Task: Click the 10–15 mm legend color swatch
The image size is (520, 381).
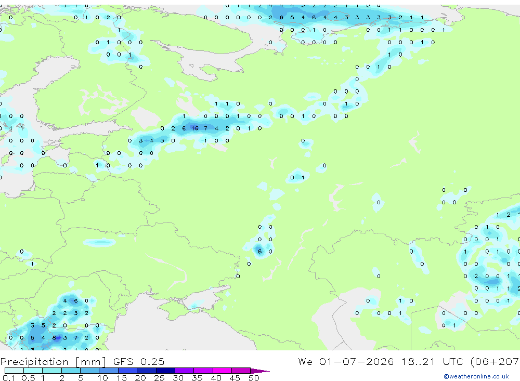Action: click(109, 371)
